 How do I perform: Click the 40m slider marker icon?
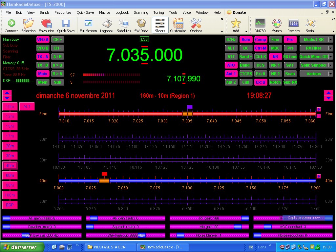(x=319, y=176)
